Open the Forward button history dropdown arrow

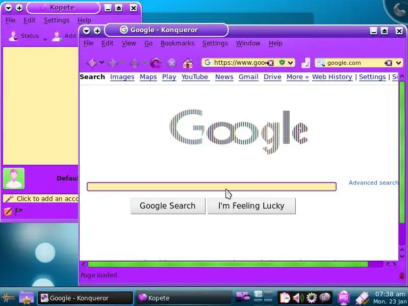(x=123, y=62)
